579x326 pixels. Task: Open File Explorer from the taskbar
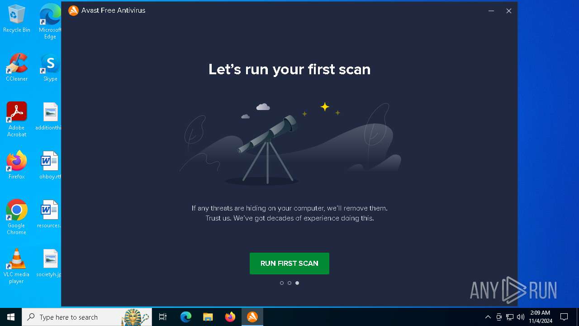click(208, 317)
